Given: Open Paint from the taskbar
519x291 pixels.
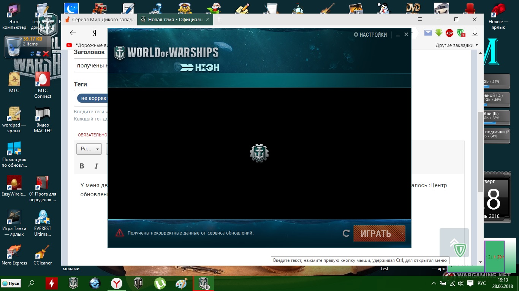Looking at the screenshot, I should pos(182,283).
